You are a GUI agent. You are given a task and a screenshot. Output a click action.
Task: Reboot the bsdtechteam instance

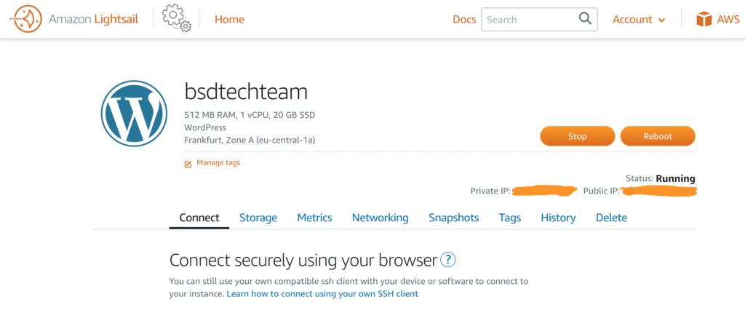coord(658,136)
